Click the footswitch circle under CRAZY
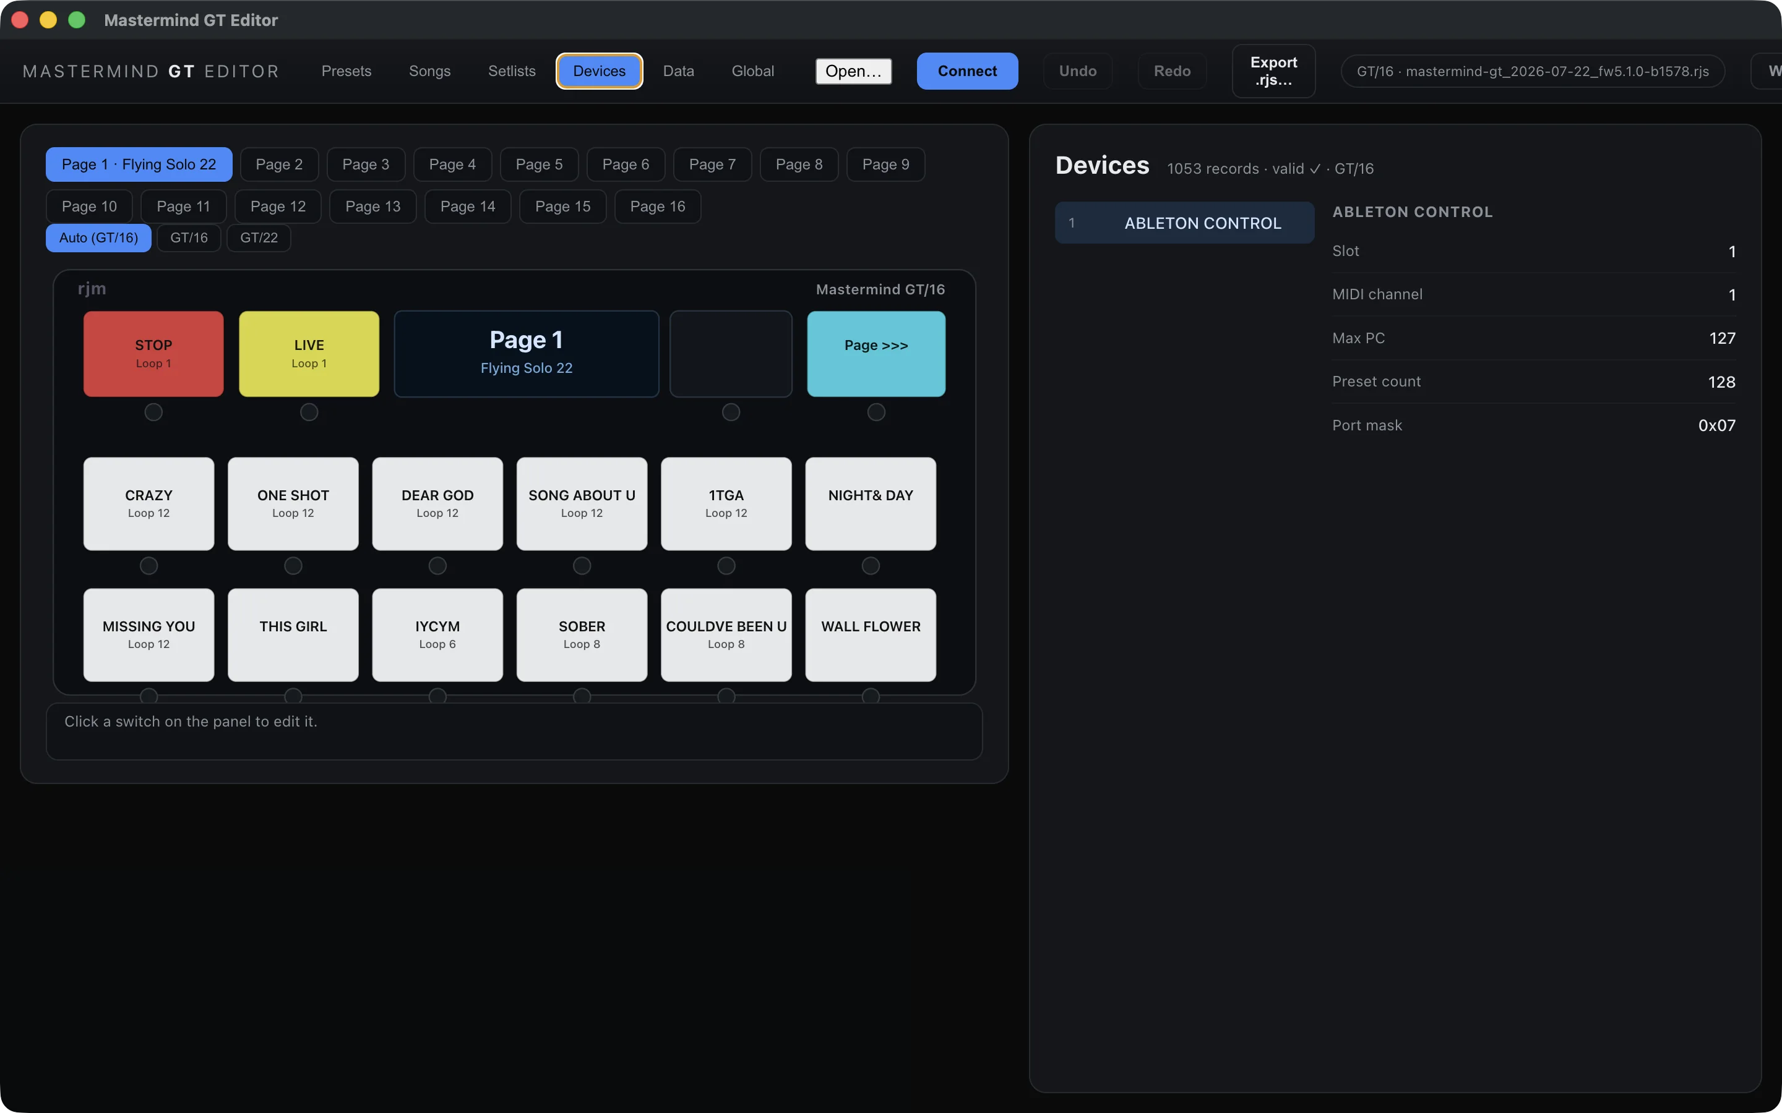The width and height of the screenshot is (1782, 1113). [x=148, y=565]
